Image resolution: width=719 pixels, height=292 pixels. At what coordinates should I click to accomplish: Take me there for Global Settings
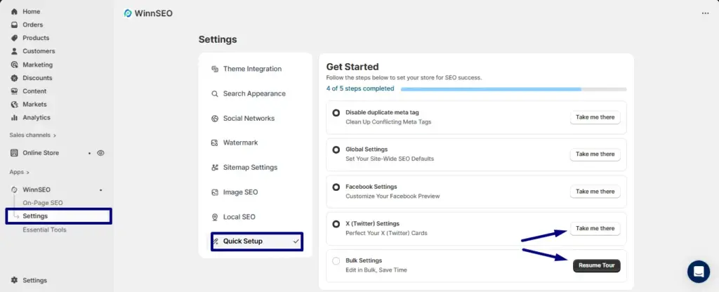tap(595, 154)
